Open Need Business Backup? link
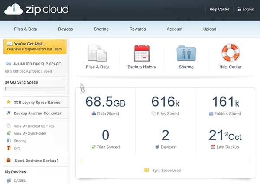Image resolution: width=260 pixels, height=184 pixels. [37, 161]
